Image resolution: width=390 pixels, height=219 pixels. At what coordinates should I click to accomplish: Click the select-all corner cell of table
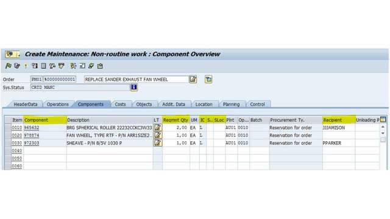8,120
